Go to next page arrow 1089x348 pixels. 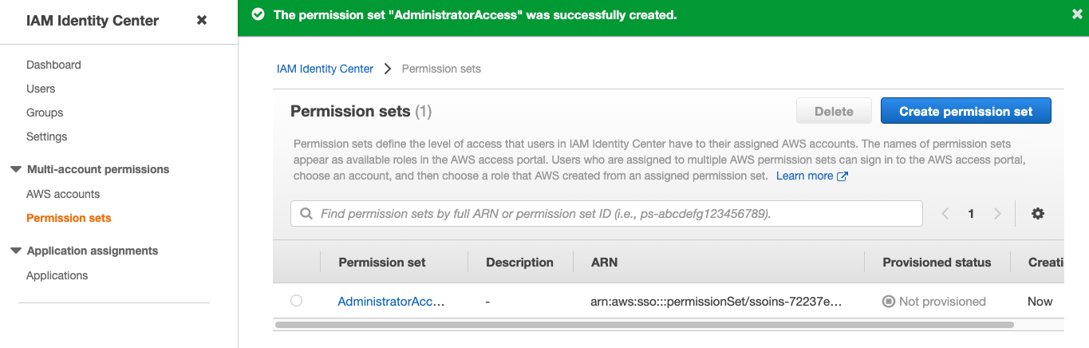[997, 213]
